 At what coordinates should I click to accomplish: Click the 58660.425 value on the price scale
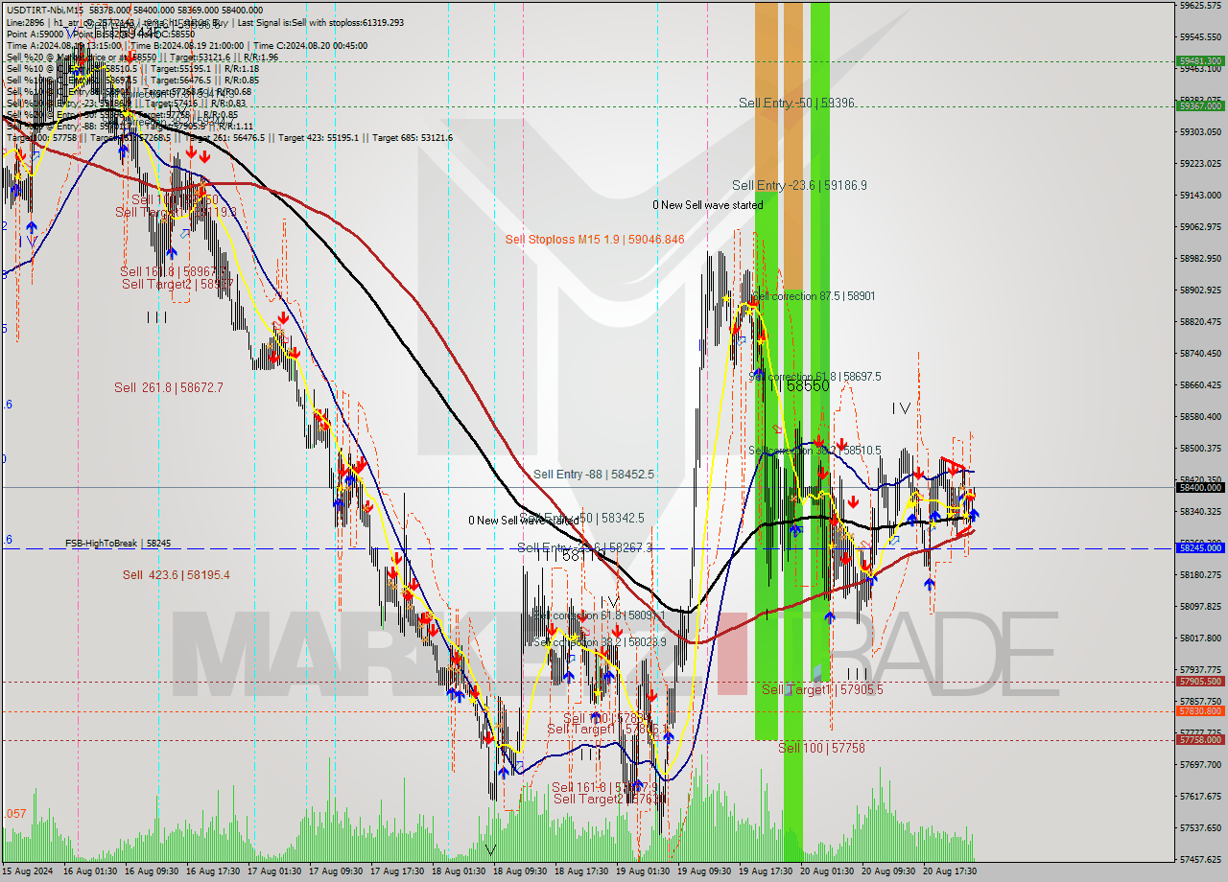pyautogui.click(x=1200, y=385)
